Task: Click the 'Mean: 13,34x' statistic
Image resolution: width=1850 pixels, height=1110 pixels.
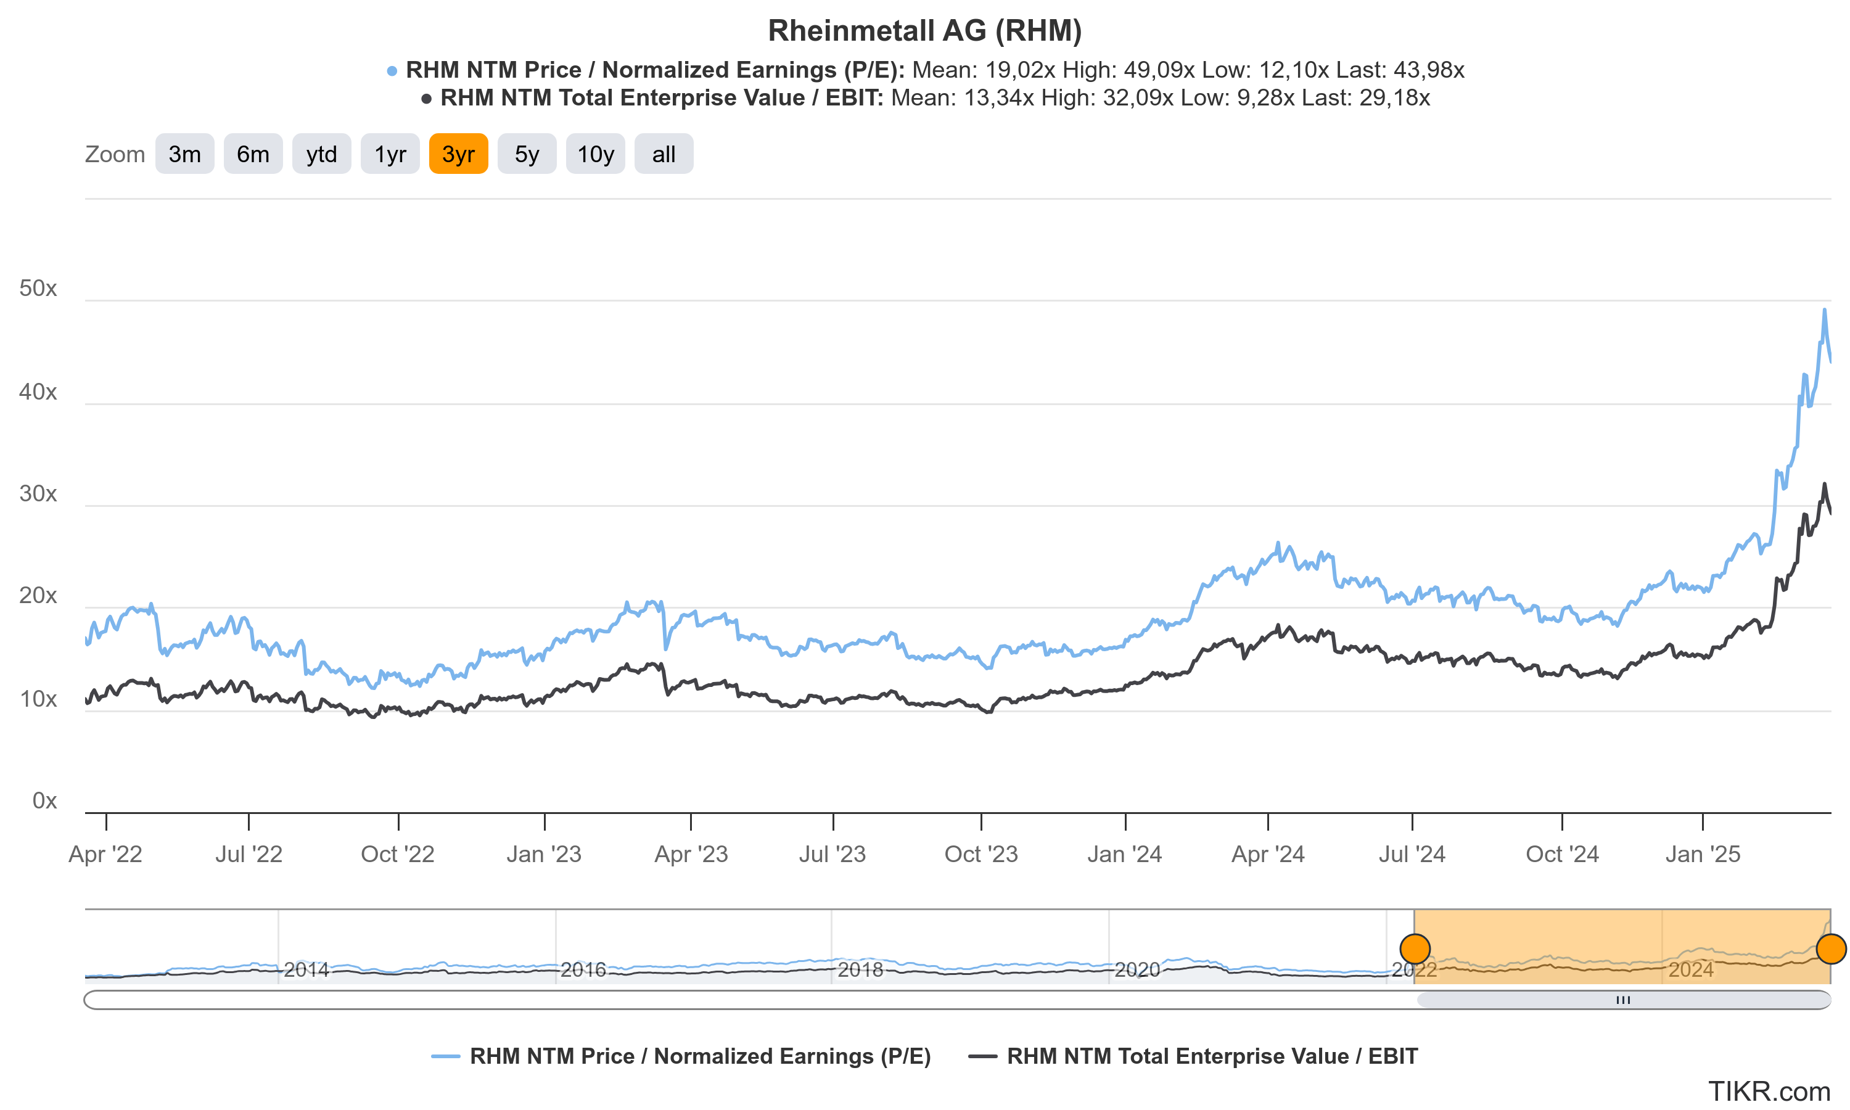Action: pyautogui.click(x=963, y=97)
